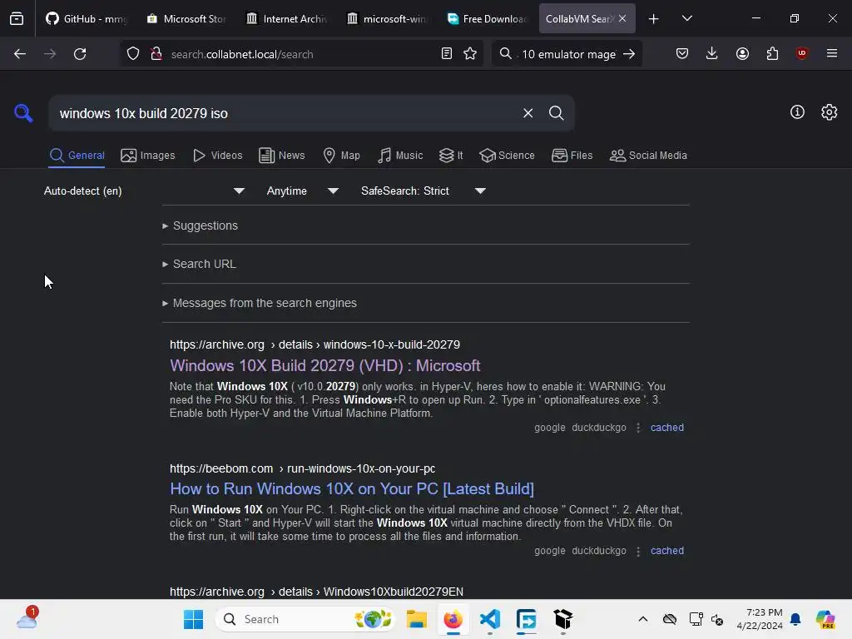The width and height of the screenshot is (852, 639).
Task: Close the CollabVM Search tab
Action: pos(622,18)
